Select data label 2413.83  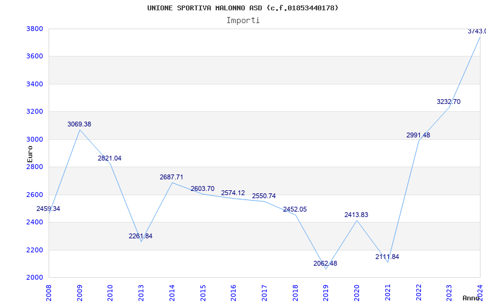point(356,215)
